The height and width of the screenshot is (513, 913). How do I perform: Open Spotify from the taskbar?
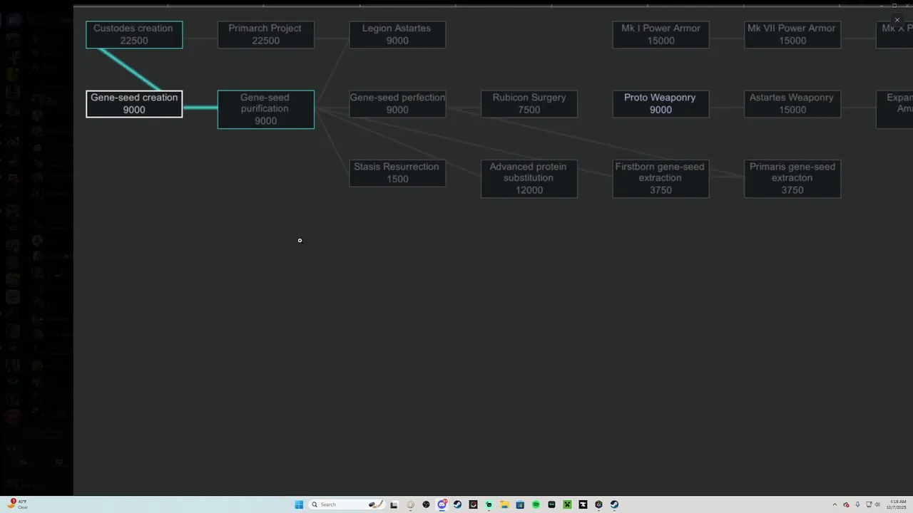536,504
